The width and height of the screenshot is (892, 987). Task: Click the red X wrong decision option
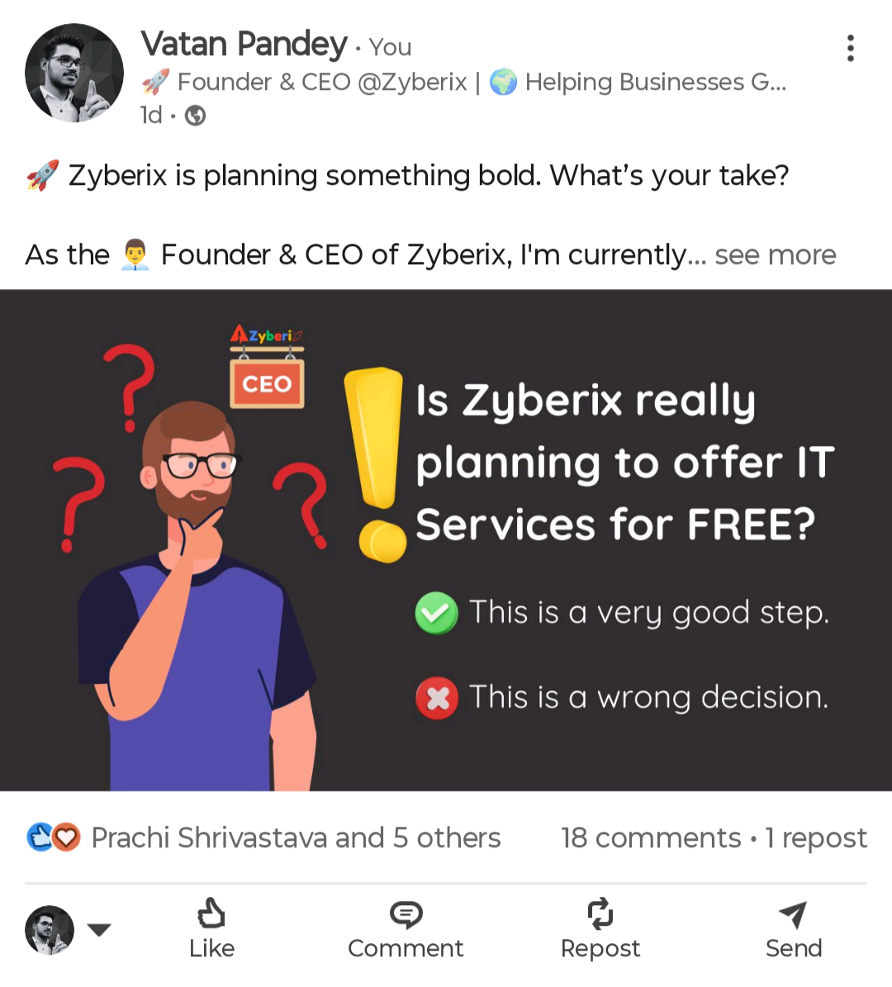(436, 698)
